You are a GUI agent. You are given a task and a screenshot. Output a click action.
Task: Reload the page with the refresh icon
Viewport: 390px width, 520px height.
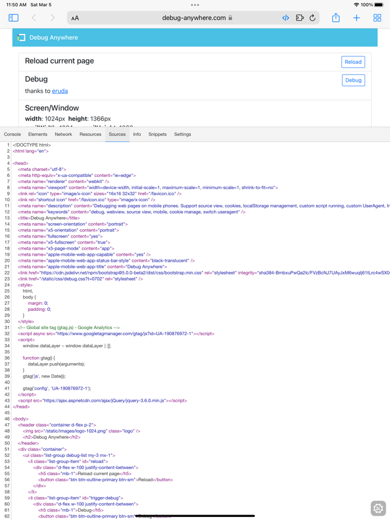[312, 18]
